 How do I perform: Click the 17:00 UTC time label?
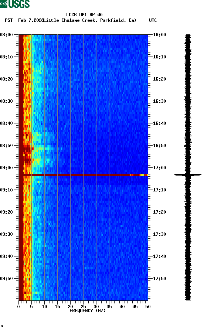click(159, 168)
